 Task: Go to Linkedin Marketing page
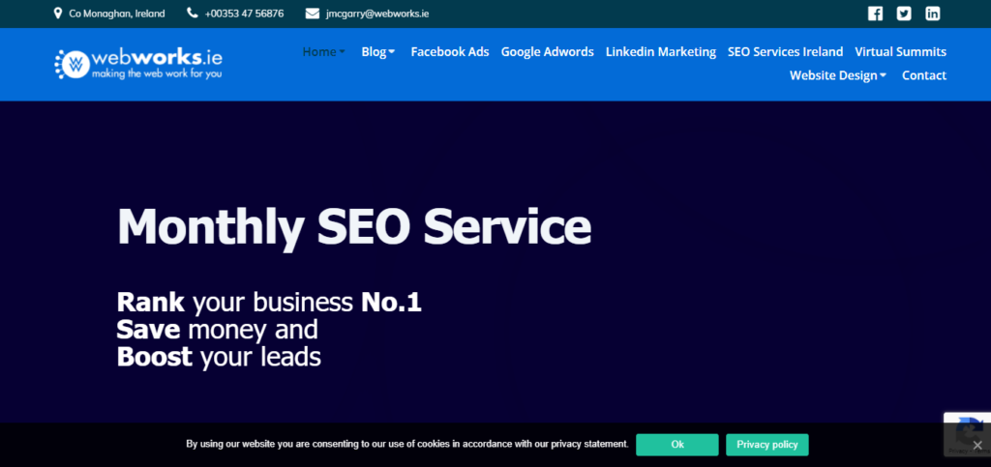[660, 52]
